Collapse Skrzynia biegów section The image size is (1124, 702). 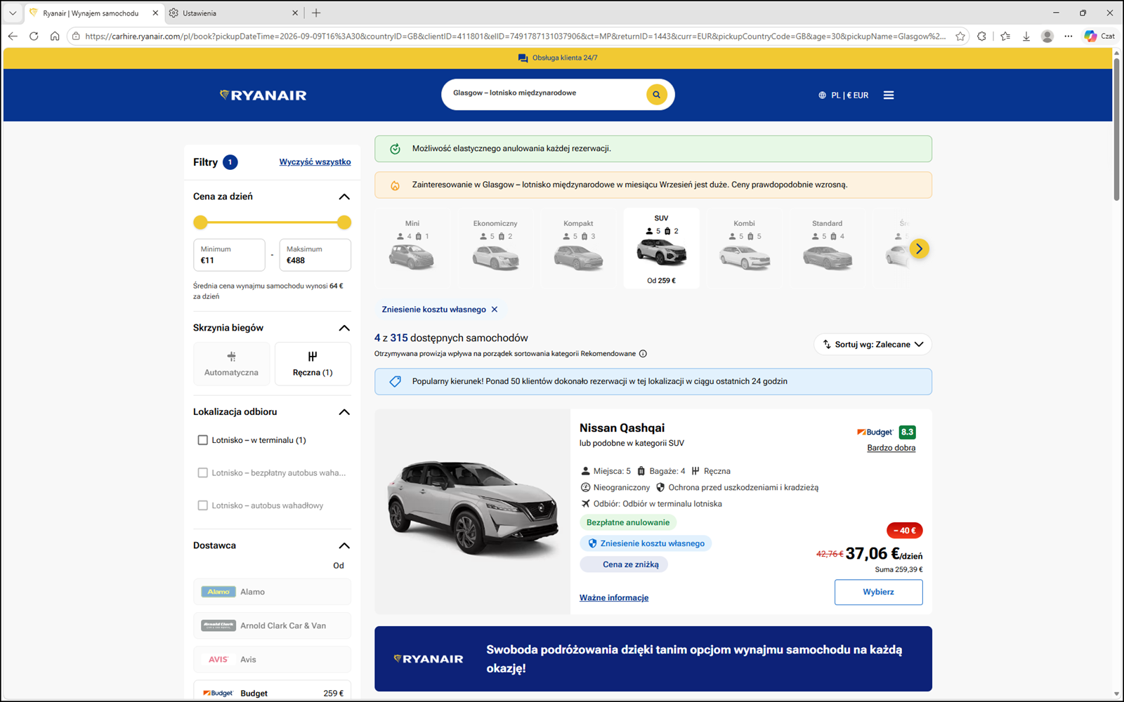[x=344, y=328]
